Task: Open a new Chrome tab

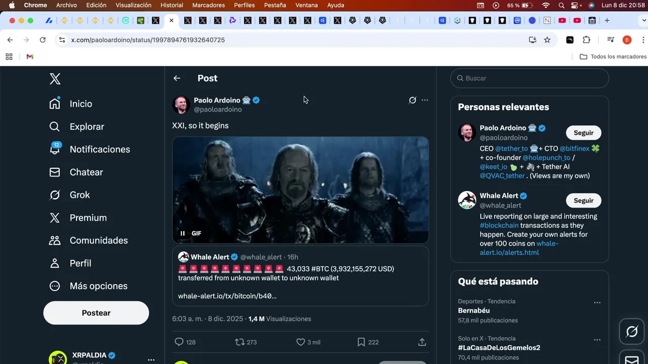Action: (607, 21)
